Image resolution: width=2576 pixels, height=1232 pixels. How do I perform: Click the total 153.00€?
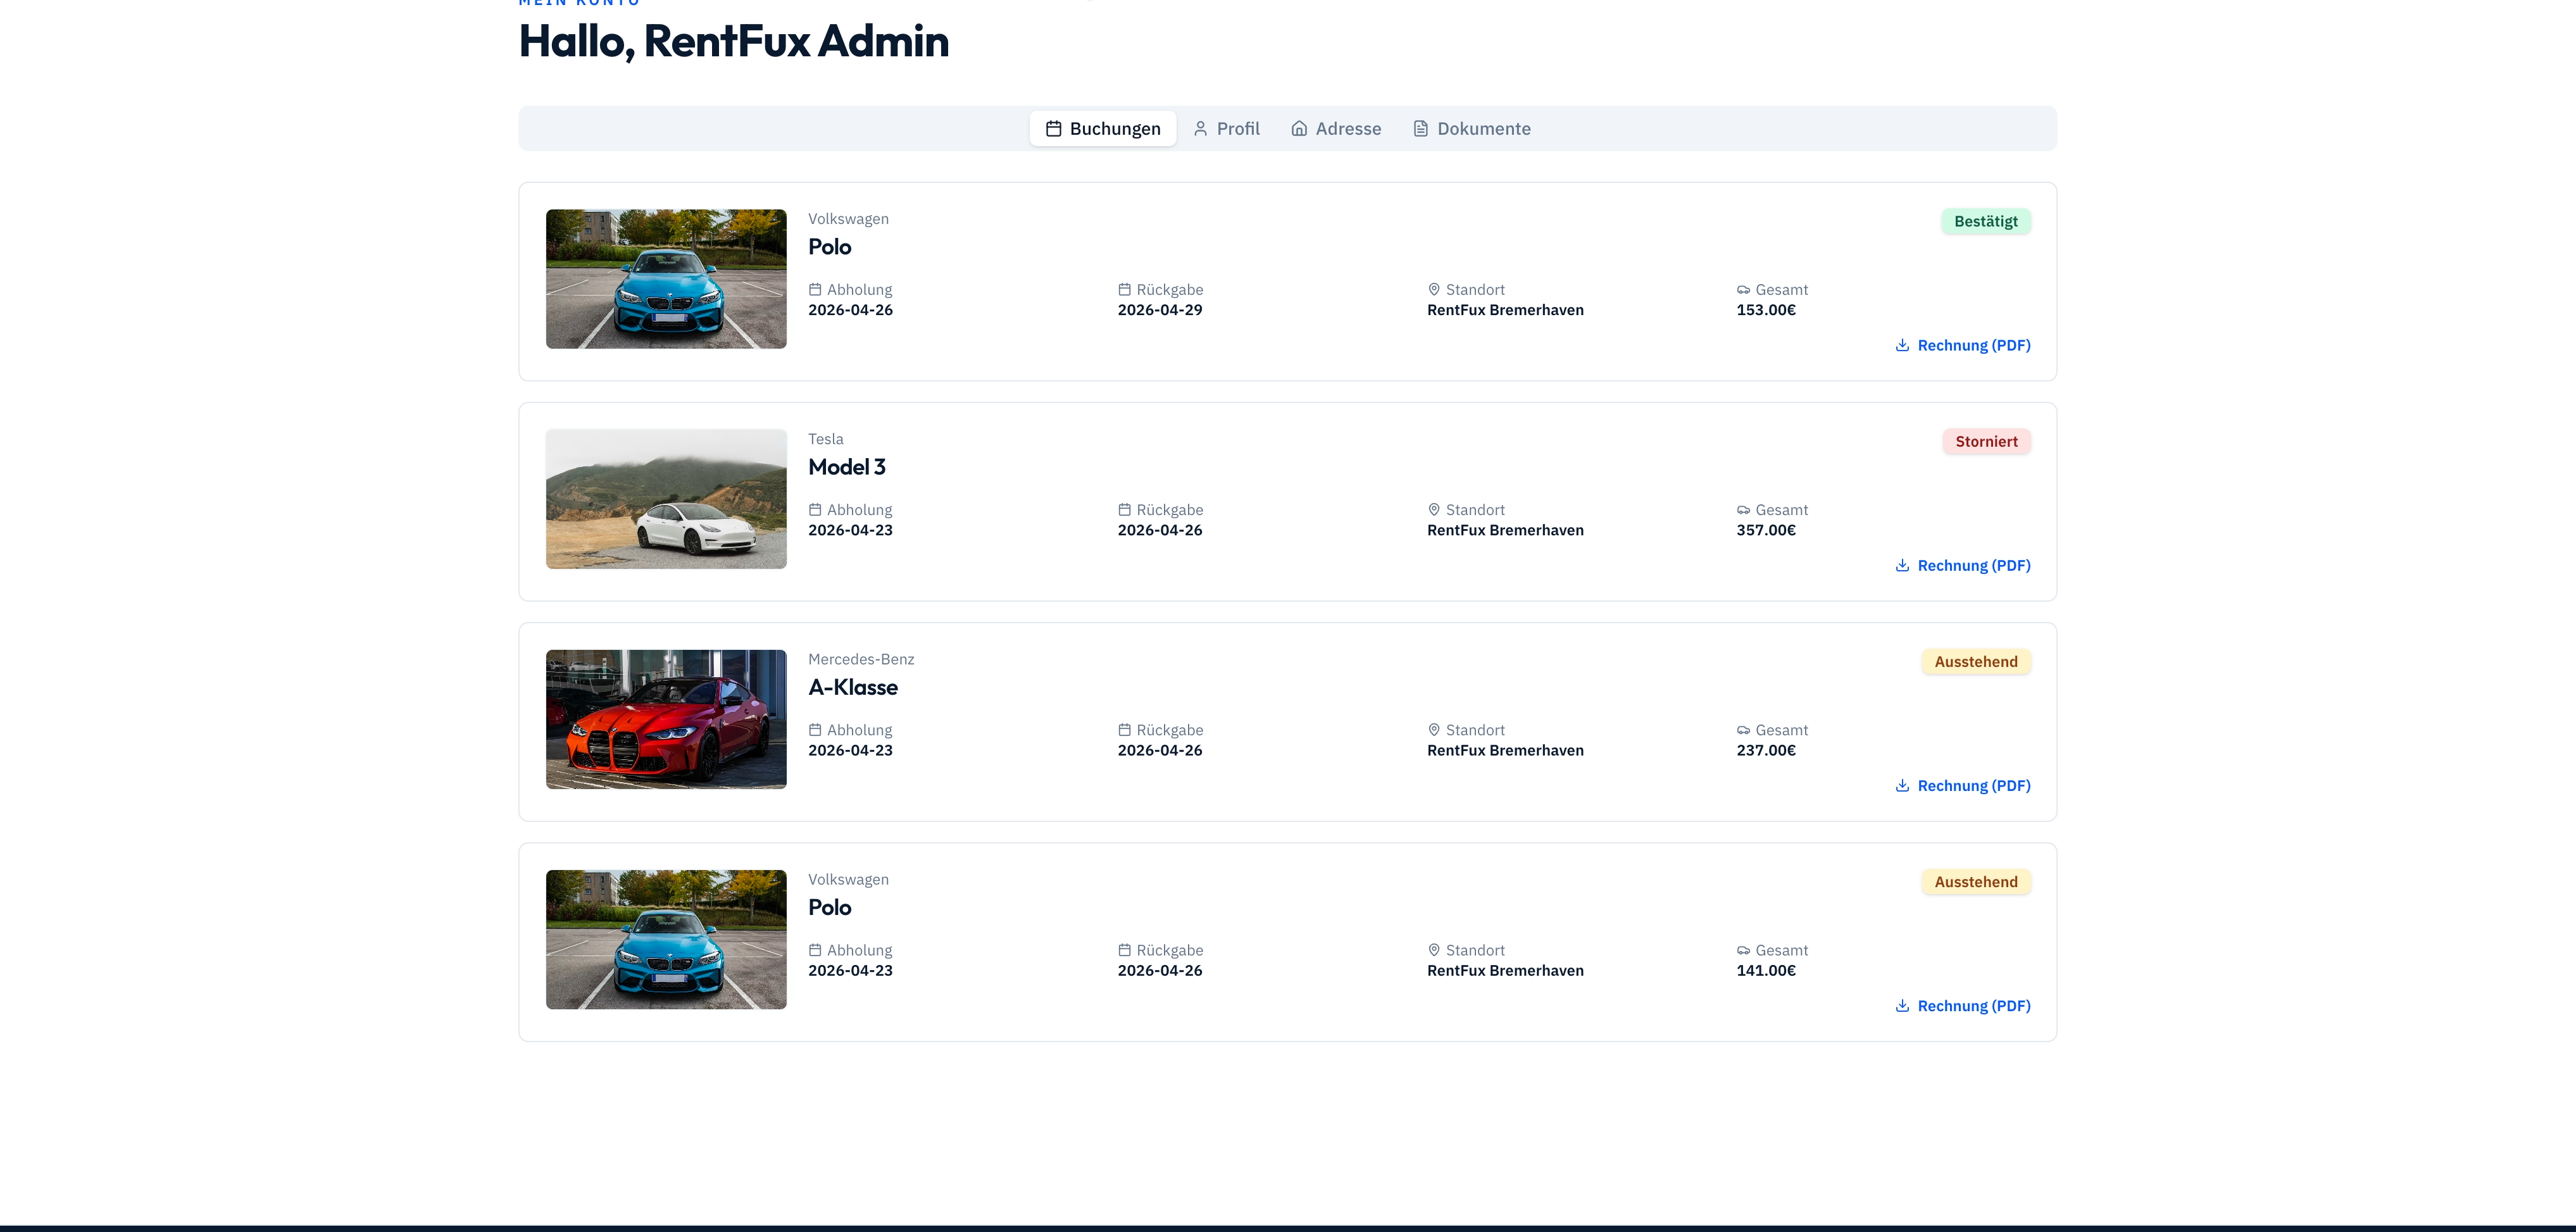1766,310
